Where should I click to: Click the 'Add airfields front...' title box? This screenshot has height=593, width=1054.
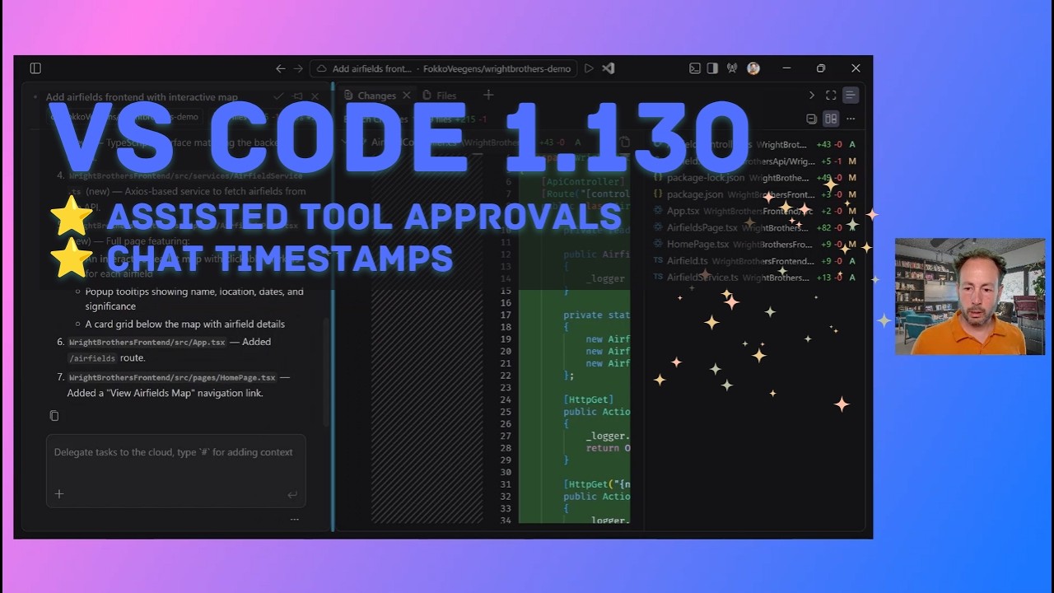(x=443, y=68)
